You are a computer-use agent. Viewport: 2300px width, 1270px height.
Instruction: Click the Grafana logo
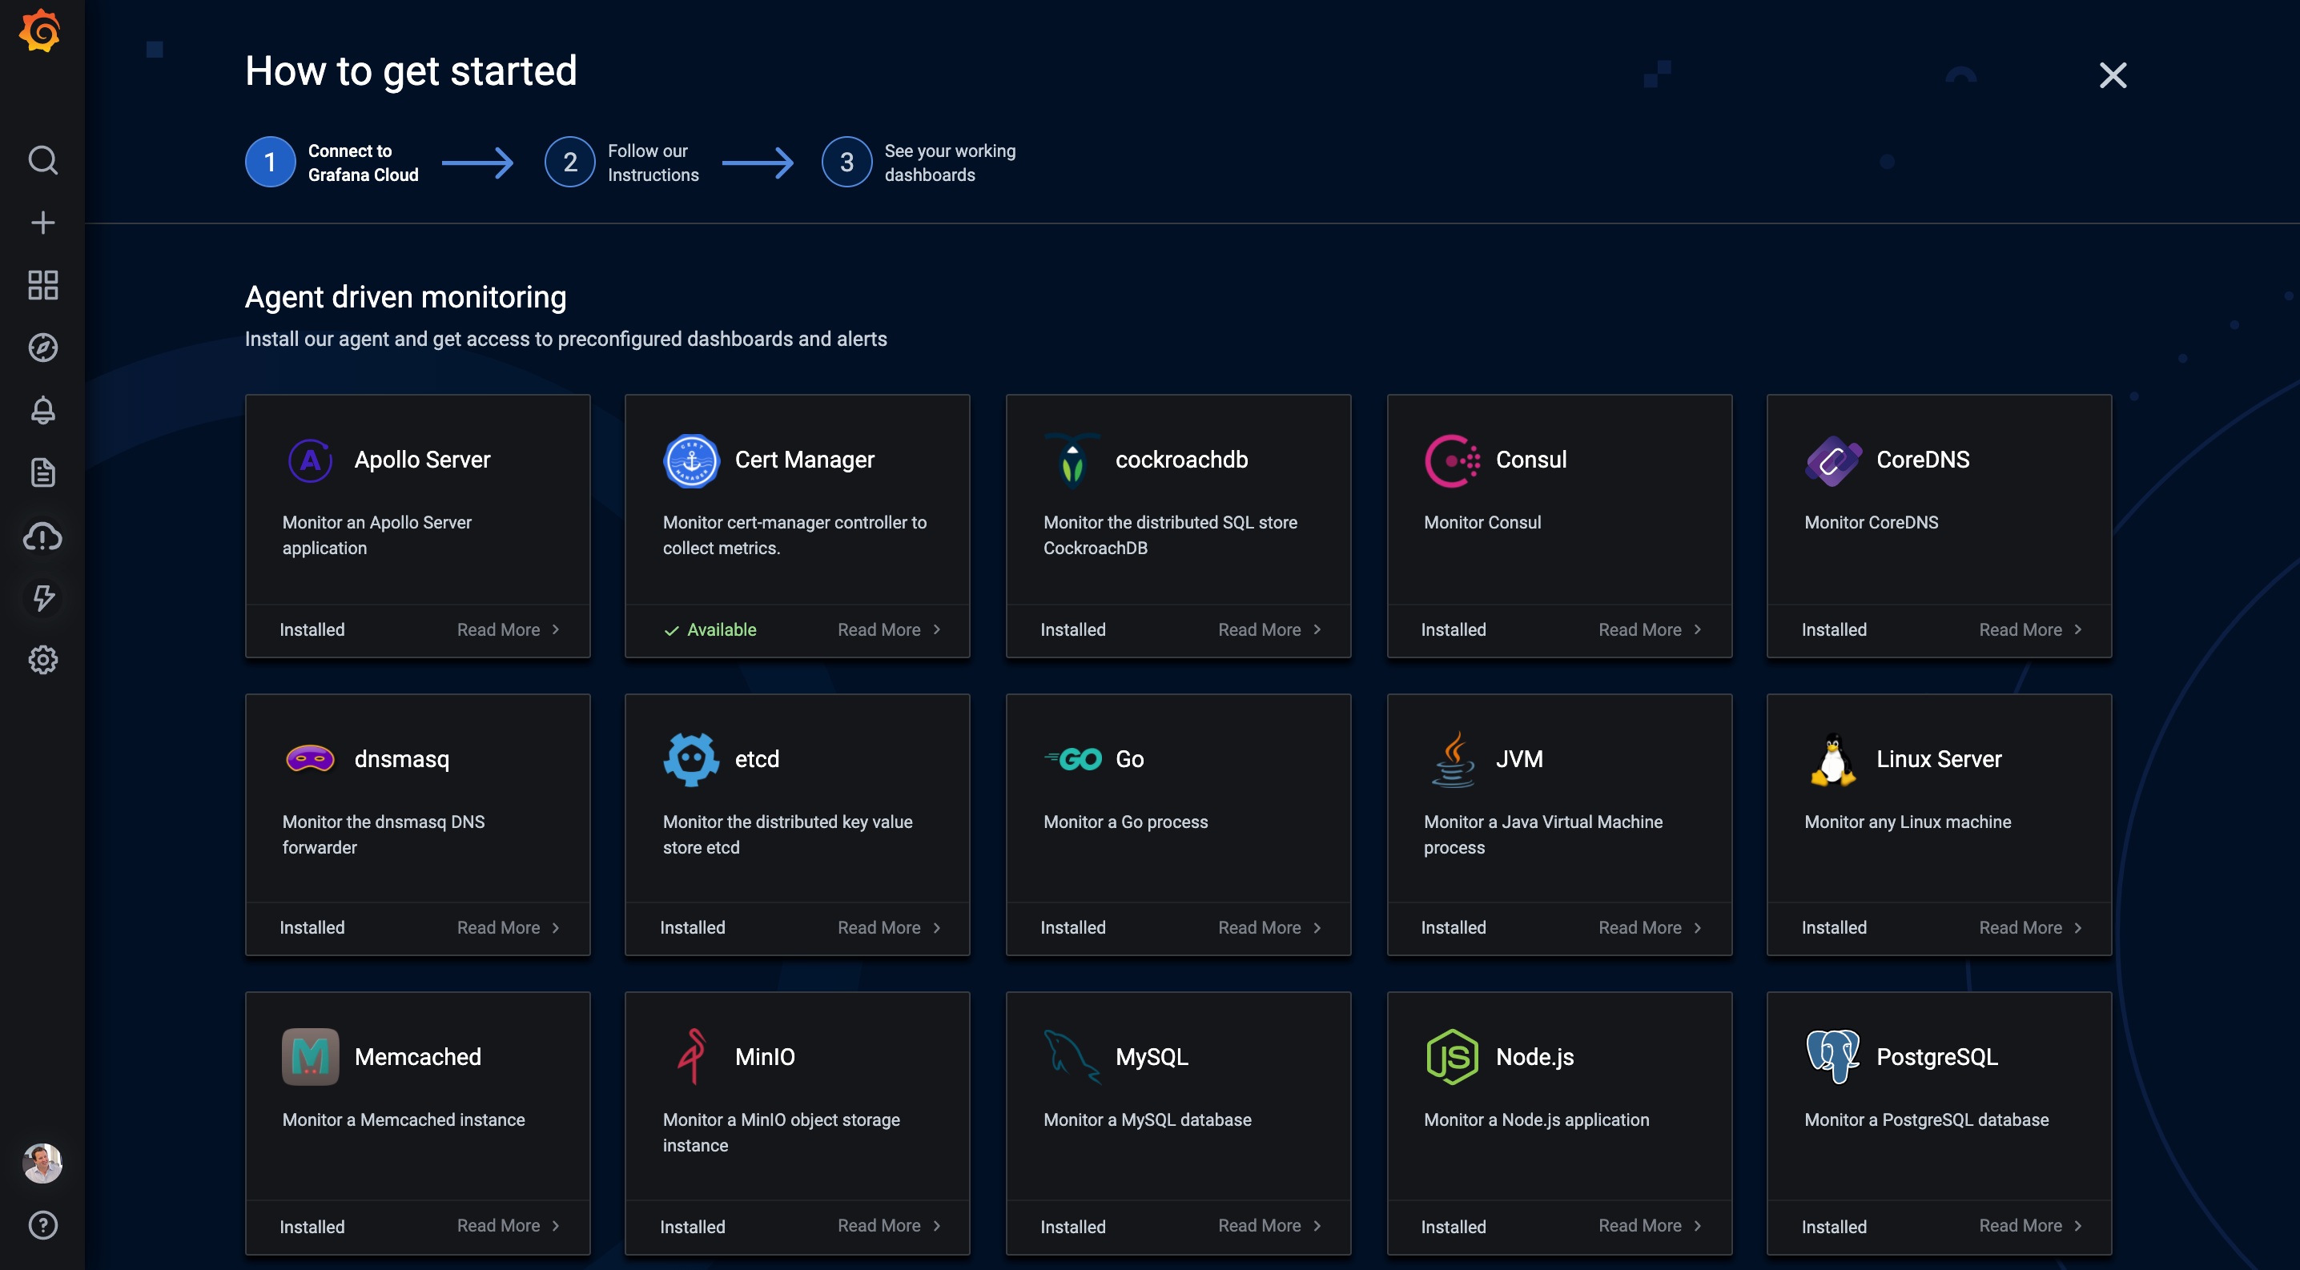coord(40,30)
